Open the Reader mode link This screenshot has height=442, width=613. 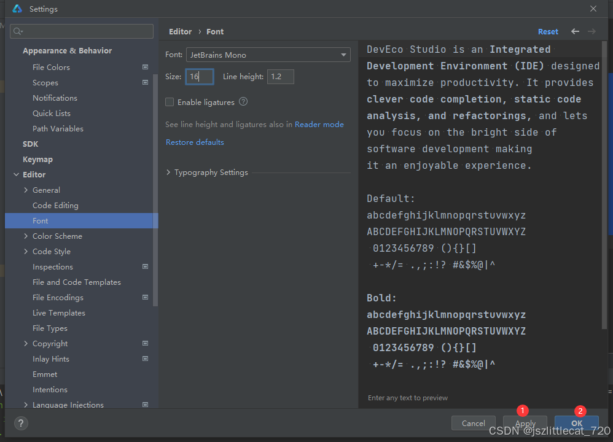pyautogui.click(x=319, y=124)
